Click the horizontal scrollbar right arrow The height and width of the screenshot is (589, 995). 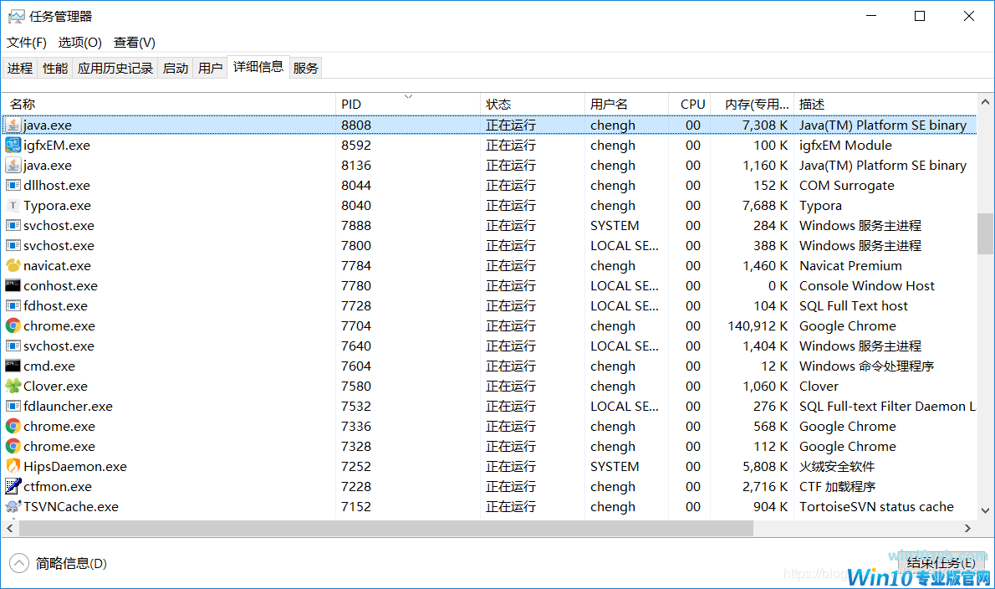click(968, 528)
